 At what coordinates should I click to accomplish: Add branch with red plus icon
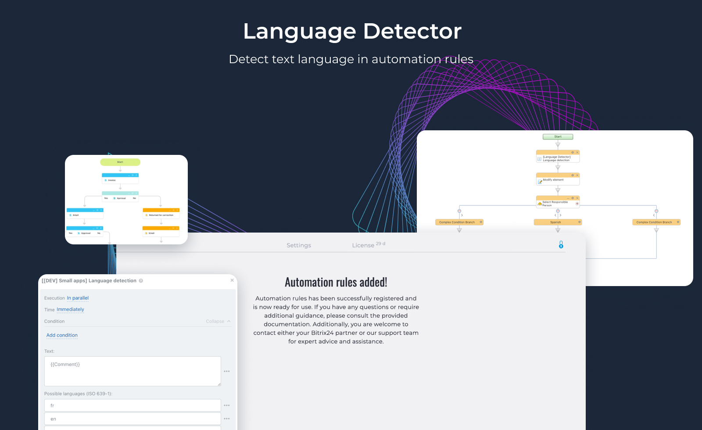pyautogui.click(x=577, y=204)
